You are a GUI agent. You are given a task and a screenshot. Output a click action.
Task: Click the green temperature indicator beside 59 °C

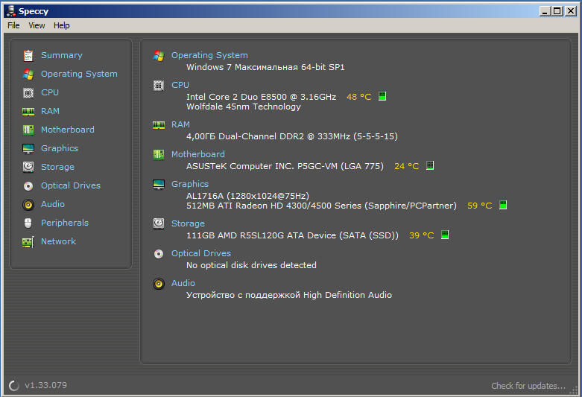[x=503, y=205]
